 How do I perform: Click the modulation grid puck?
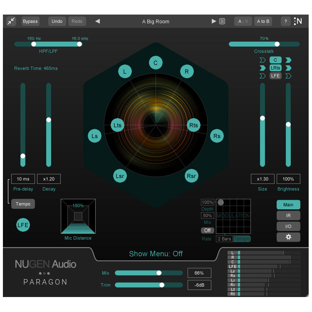(220, 202)
